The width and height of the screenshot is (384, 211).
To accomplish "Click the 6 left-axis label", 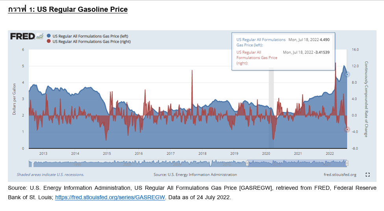I will point(23,50).
